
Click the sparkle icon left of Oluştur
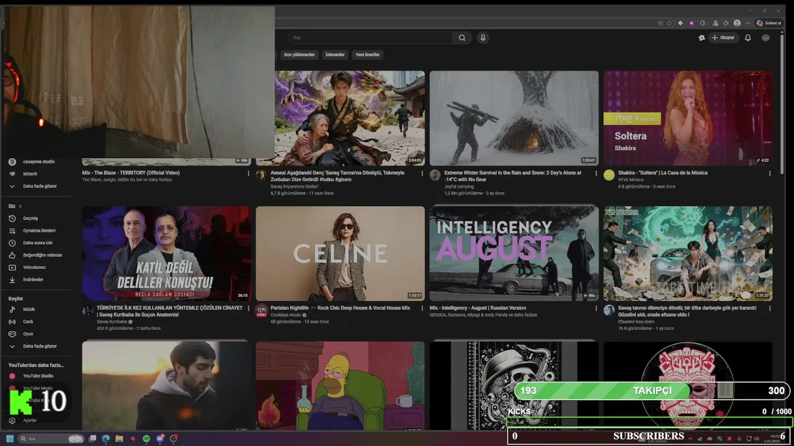coord(702,38)
